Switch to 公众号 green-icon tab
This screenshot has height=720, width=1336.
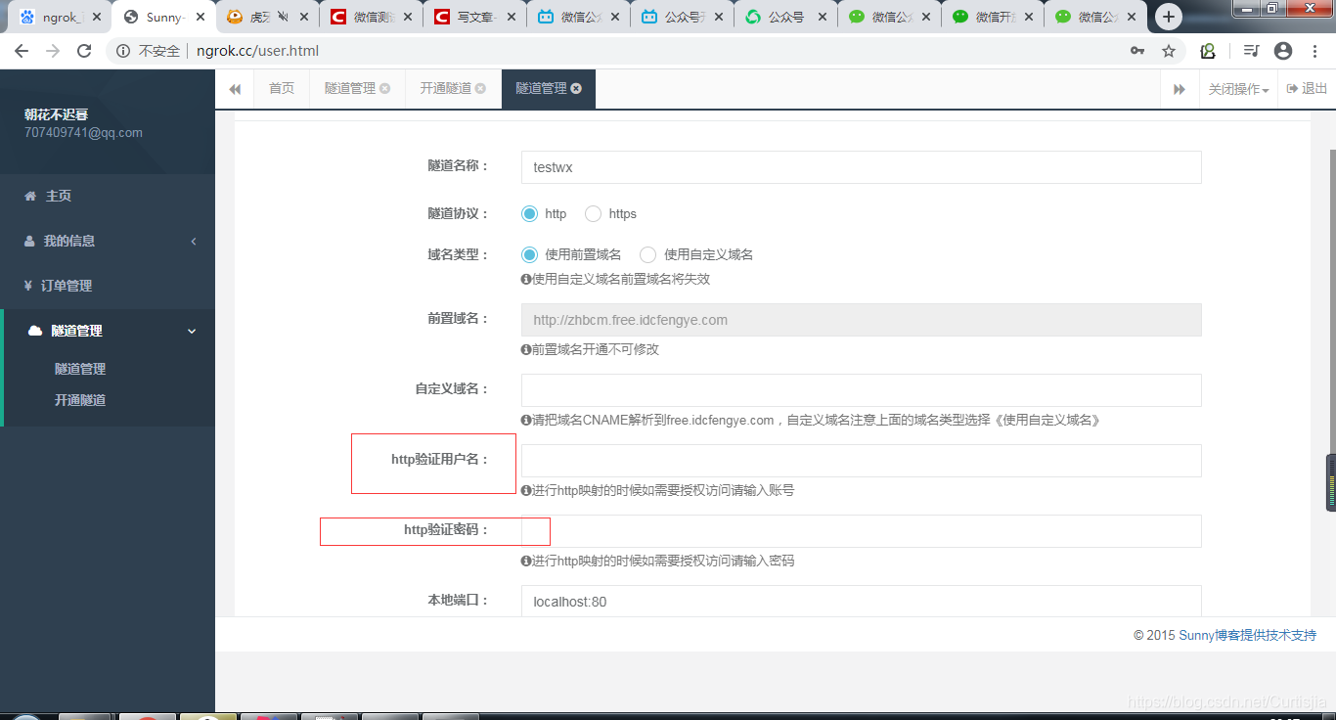click(x=786, y=17)
